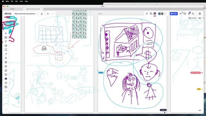Screen dimensions: 206x116
Task: Open the Apple menu
Action: (x=3, y=1)
